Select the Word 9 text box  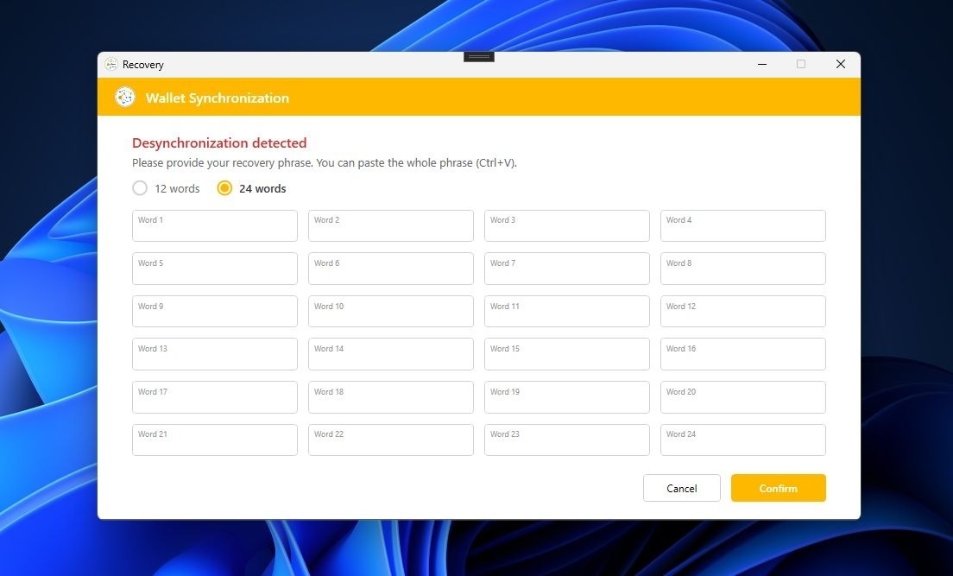[x=215, y=312]
